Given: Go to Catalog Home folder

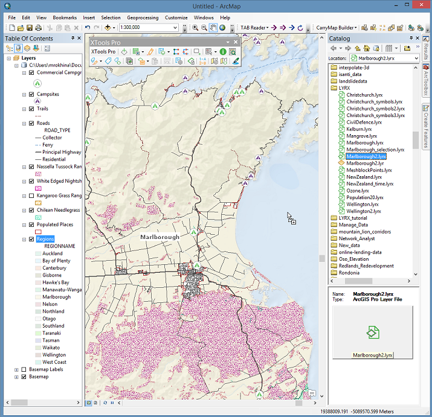Looking at the screenshot, I should pyautogui.click(x=367, y=48).
